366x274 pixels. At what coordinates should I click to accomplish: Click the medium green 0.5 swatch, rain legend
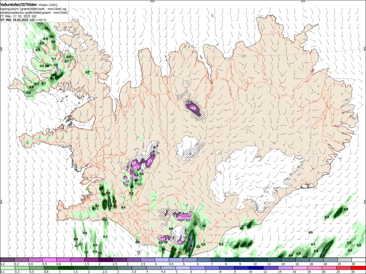(x=36, y=268)
